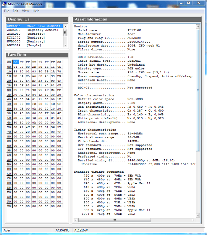Click the highlighted 00 byte in Raw Data

(15, 62)
